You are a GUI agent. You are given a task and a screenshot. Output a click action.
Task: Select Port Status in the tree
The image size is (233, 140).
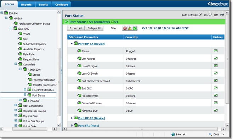(x=39, y=95)
